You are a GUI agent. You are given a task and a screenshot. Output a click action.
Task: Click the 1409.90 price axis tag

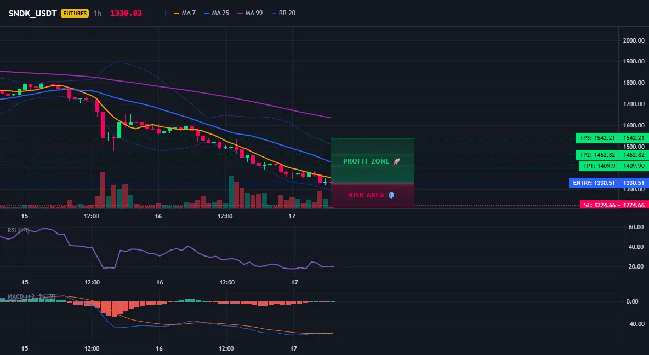tap(634, 166)
